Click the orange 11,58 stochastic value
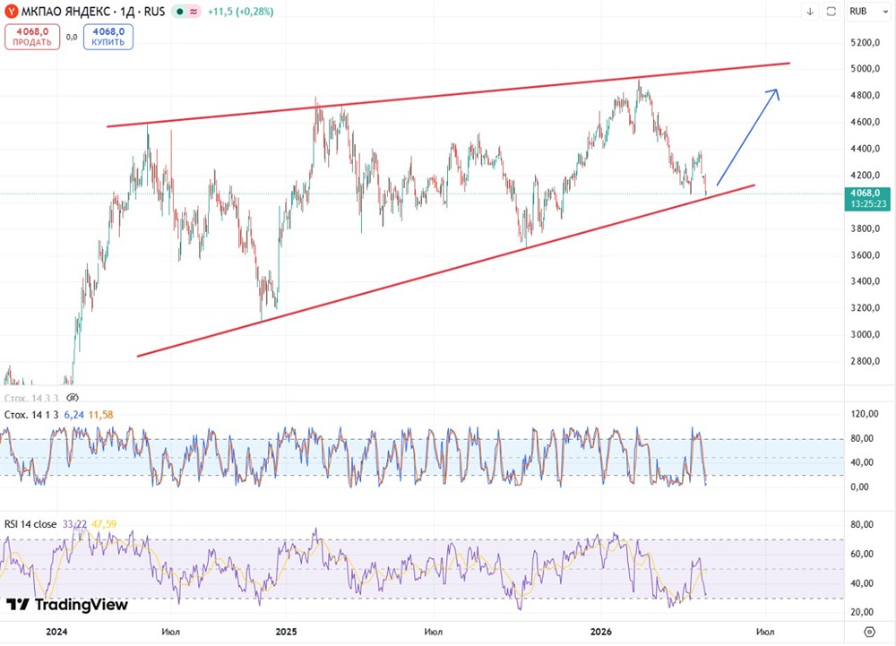Screen dimensions: 896x646 click(100, 415)
